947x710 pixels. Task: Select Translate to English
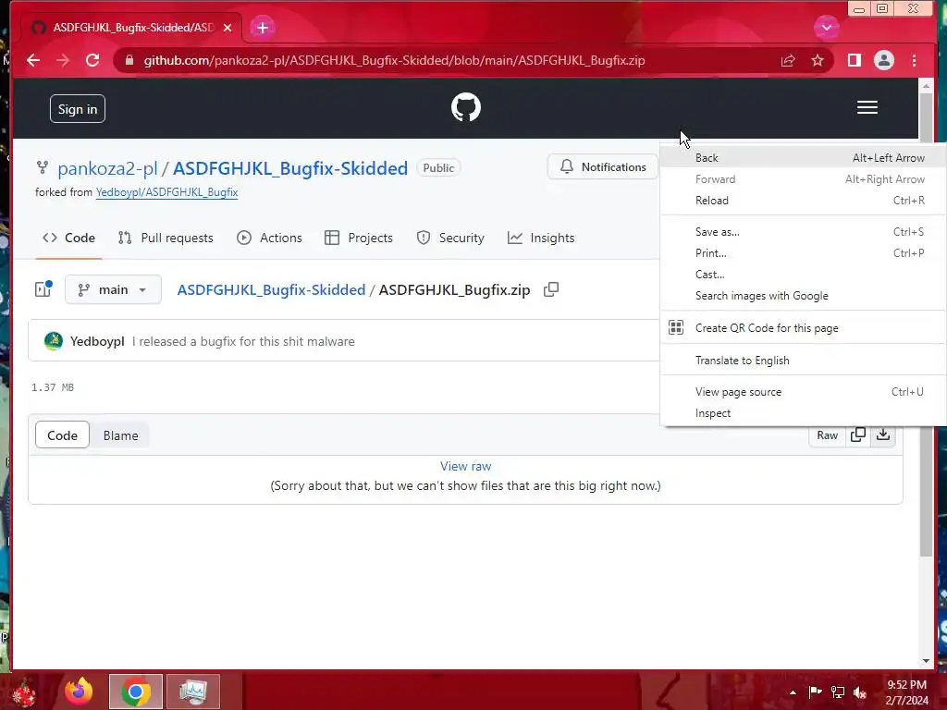point(804,361)
